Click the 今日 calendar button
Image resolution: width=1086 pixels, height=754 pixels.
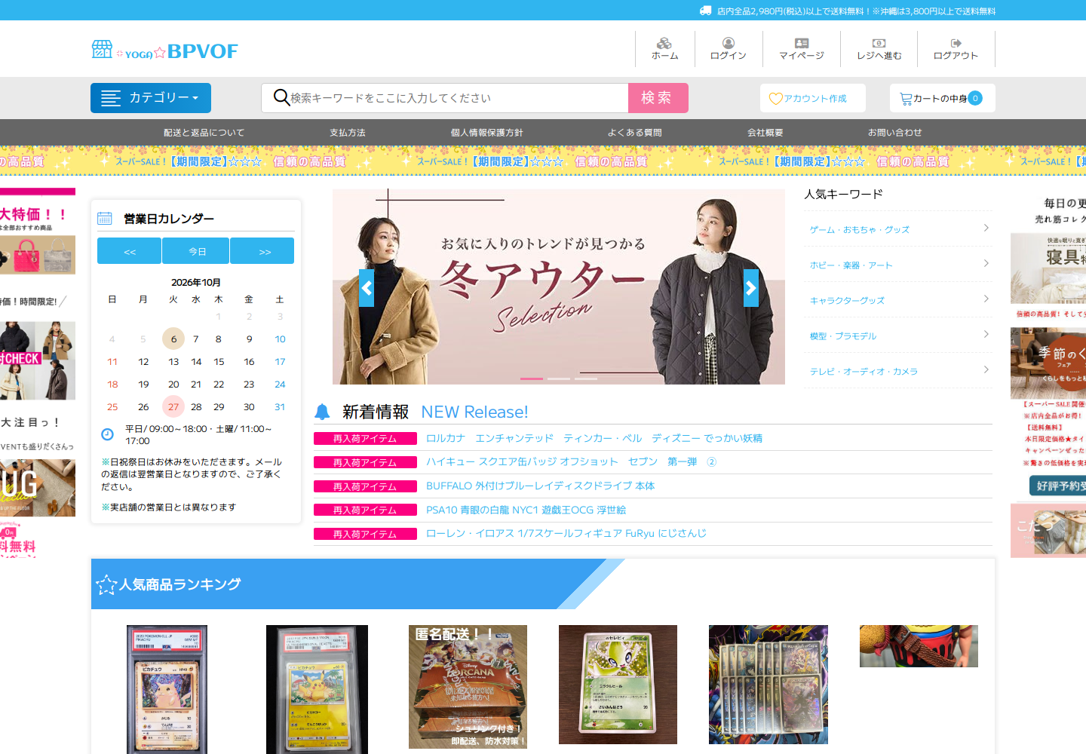point(195,251)
